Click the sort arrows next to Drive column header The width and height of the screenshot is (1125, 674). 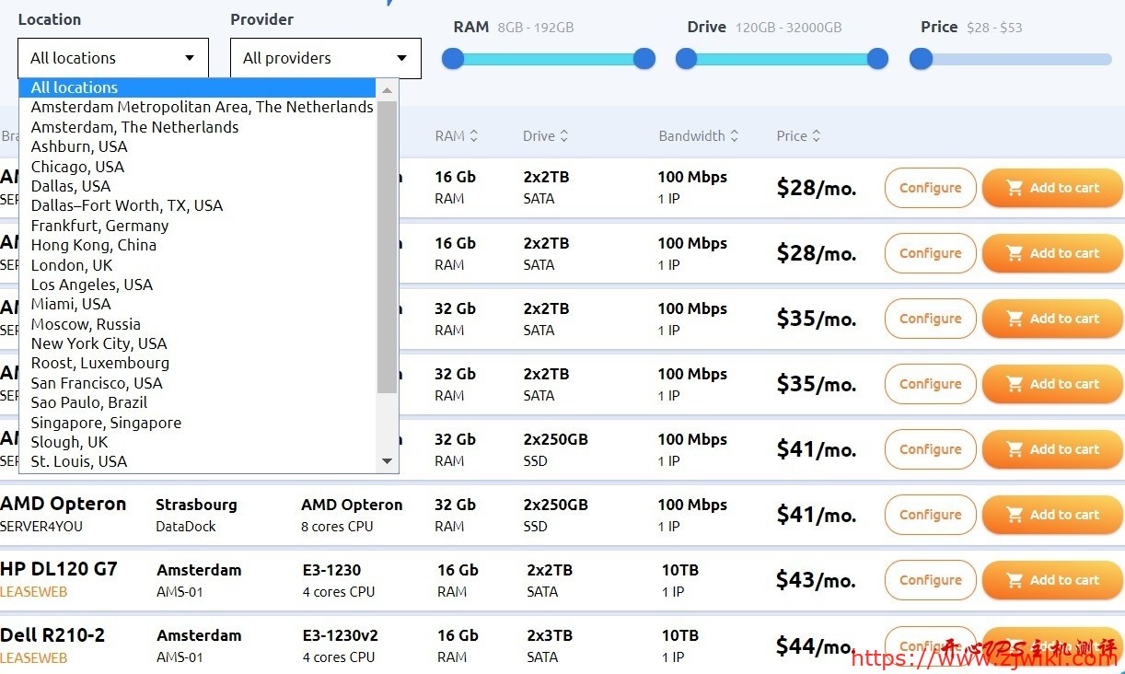(x=566, y=135)
